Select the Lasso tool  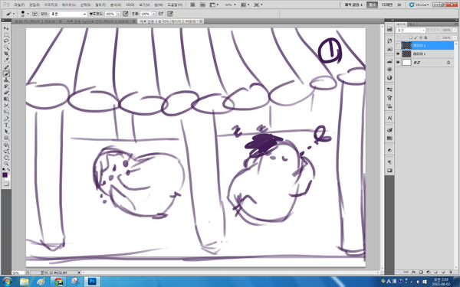point(6,41)
